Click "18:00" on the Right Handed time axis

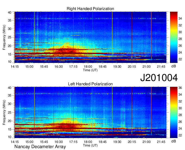coord(88,67)
